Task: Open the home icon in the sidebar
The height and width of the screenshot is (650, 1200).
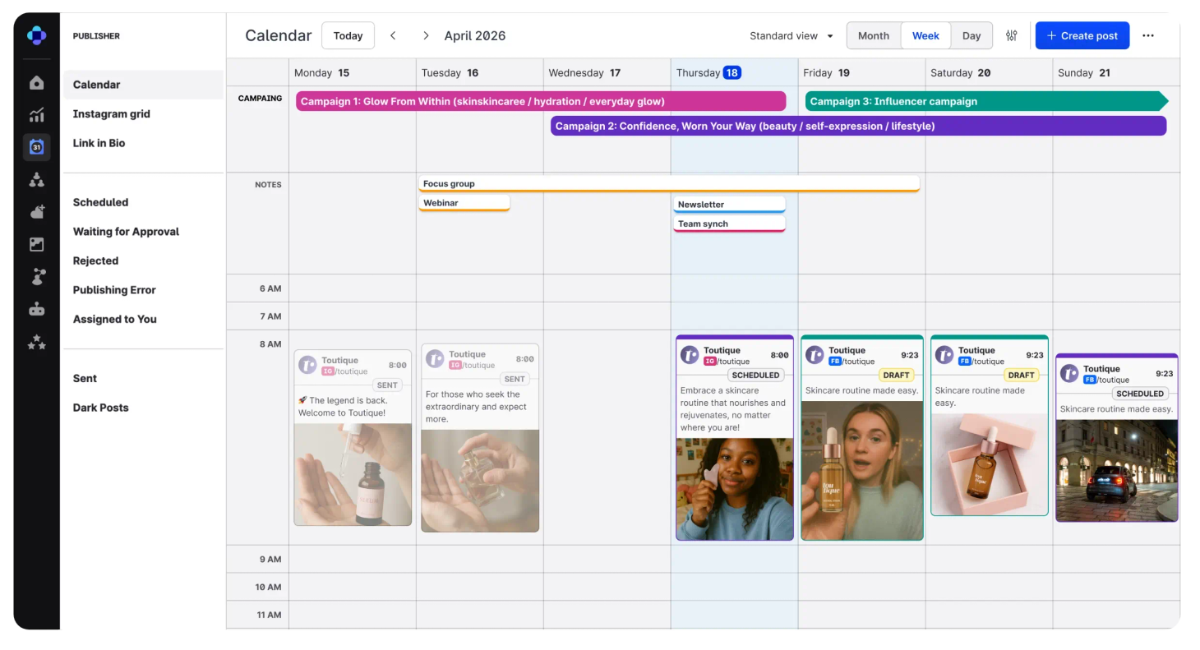Action: click(36, 82)
